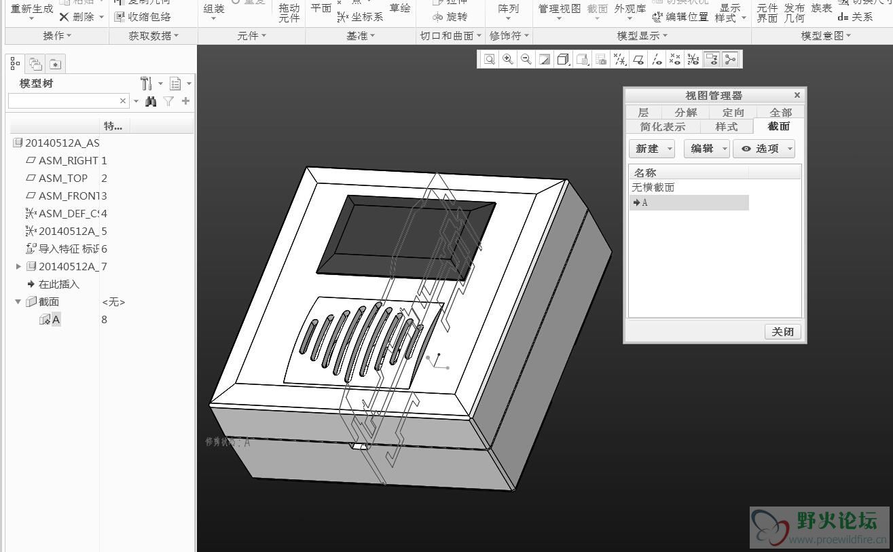The width and height of the screenshot is (893, 552).
Task: Switch to the Folder Browser navigator tab
Action: pyautogui.click(x=35, y=65)
